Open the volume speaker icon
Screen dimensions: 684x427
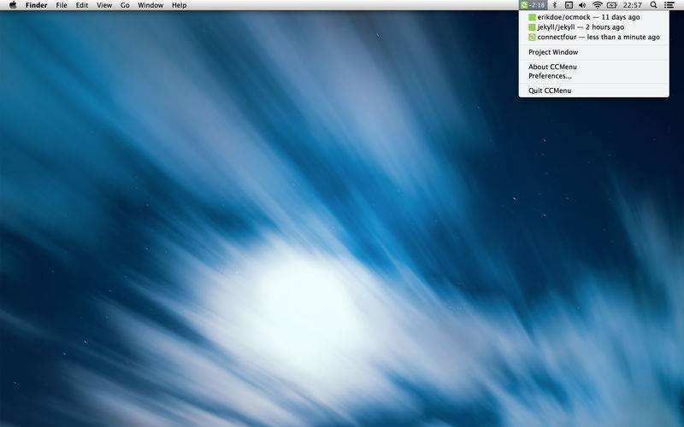pyautogui.click(x=582, y=5)
